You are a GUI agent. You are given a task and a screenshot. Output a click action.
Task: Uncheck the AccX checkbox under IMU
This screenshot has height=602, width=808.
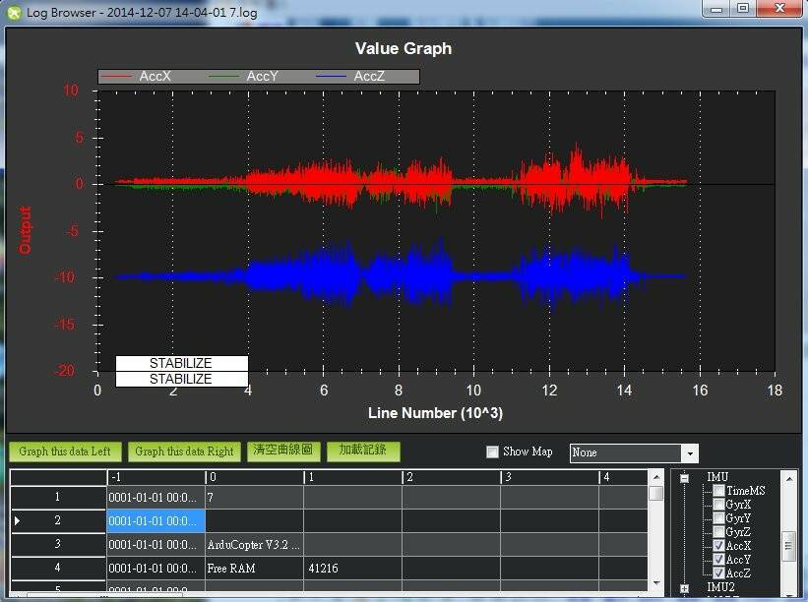click(718, 545)
